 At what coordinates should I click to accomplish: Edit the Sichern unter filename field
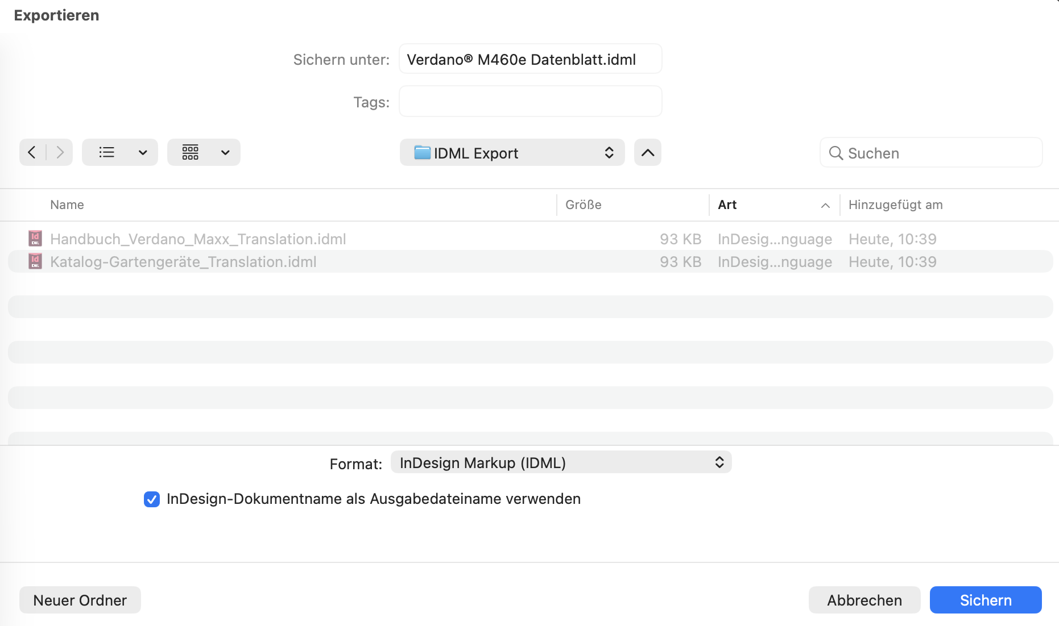(x=530, y=59)
